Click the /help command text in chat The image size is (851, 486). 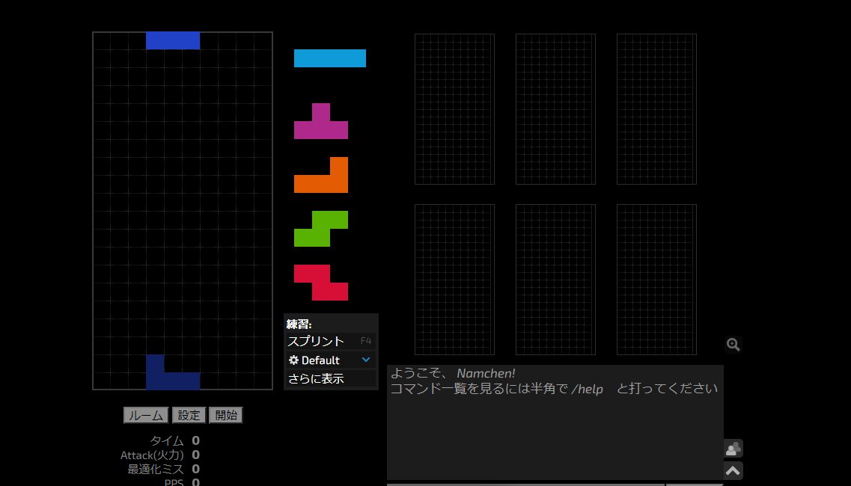tap(588, 389)
